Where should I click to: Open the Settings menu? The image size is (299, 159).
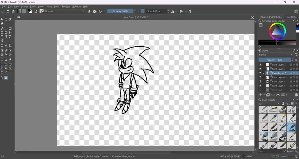coord(66,7)
